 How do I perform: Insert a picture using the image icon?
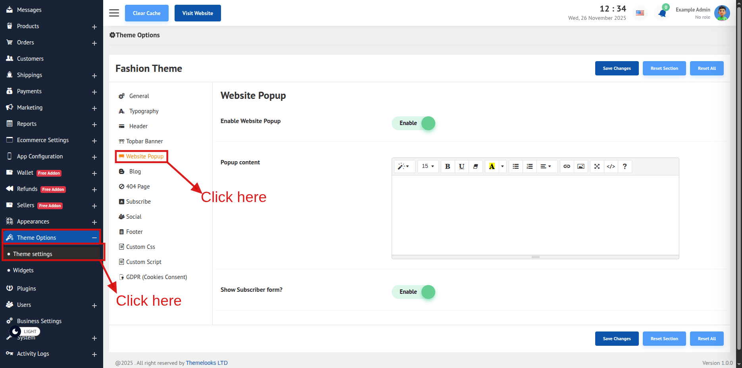click(x=581, y=166)
